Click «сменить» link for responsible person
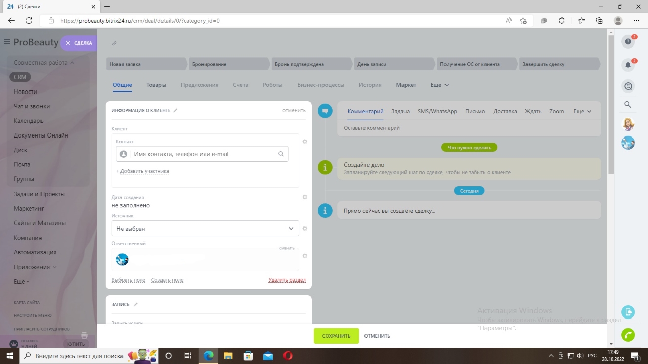 287,248
